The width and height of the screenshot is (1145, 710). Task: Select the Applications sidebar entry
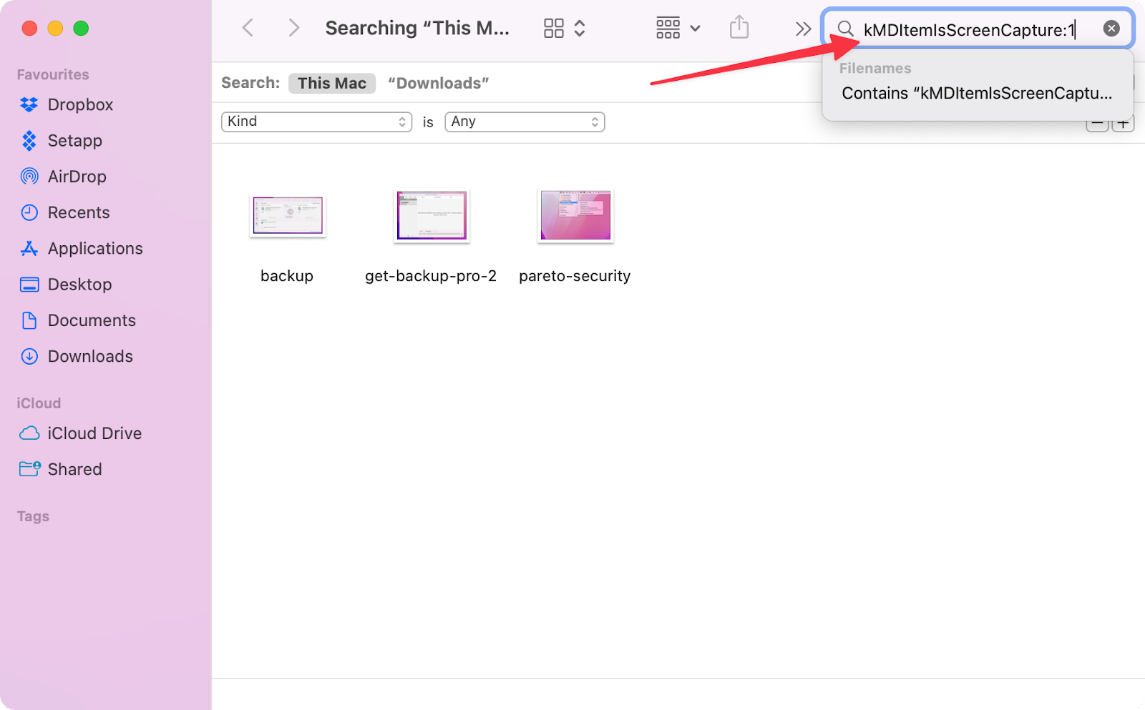coord(94,248)
